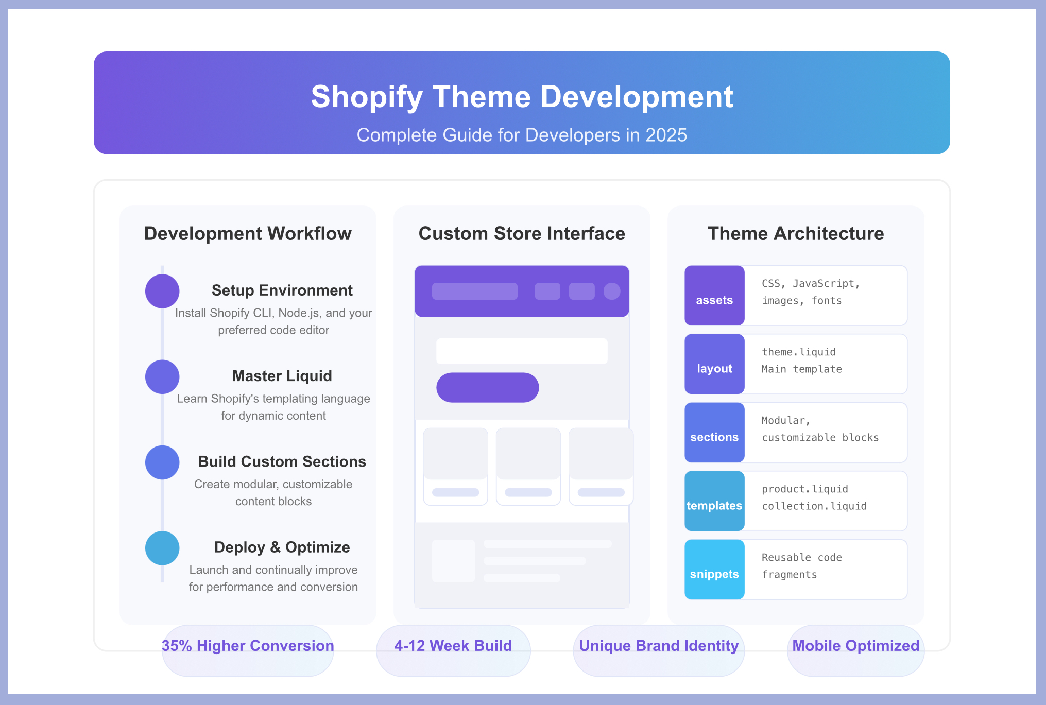Click 'Reusable code fragments' text
The image size is (1046, 705).
click(802, 566)
